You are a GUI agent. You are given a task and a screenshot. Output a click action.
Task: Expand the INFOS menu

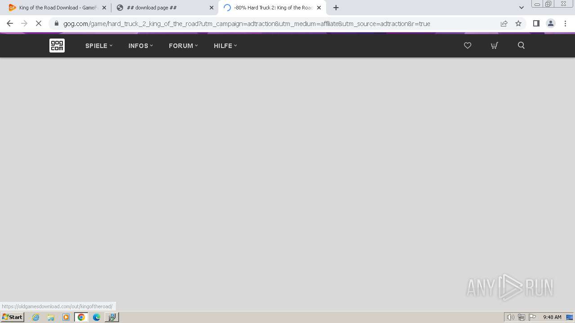click(x=141, y=46)
